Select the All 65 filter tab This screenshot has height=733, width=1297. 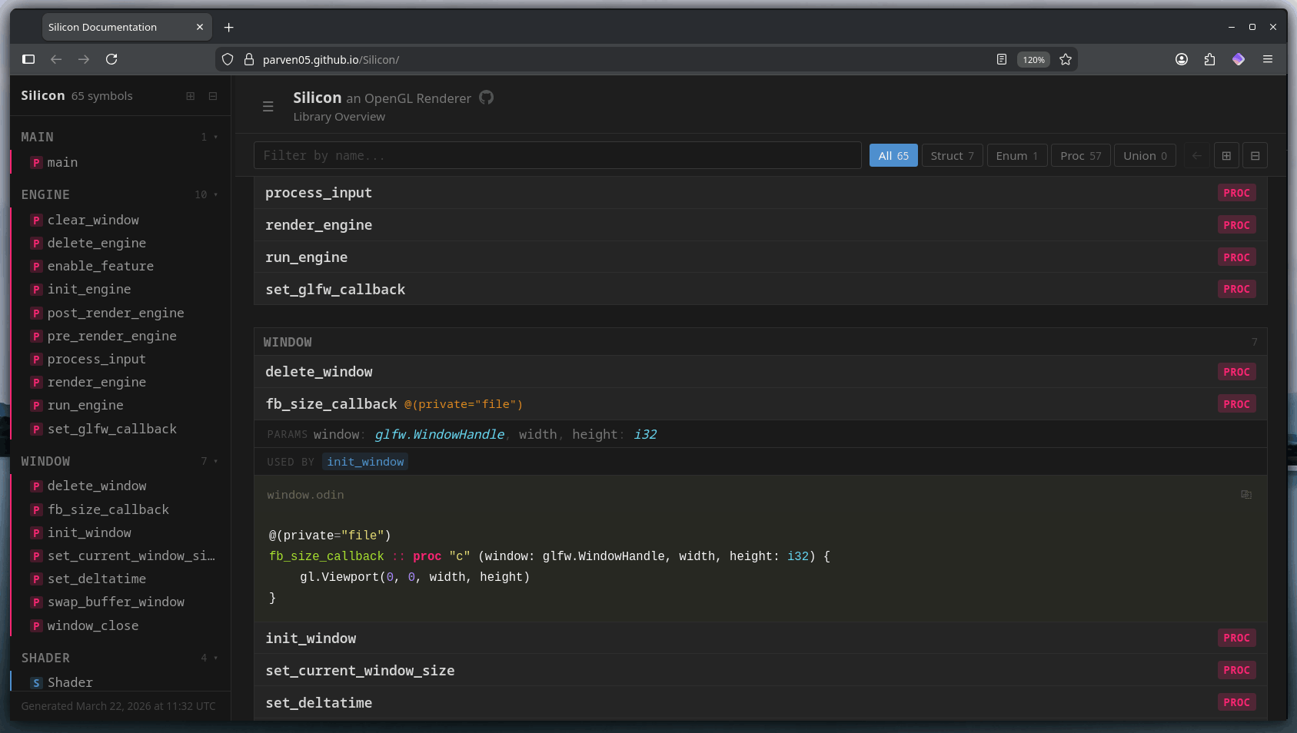point(893,155)
